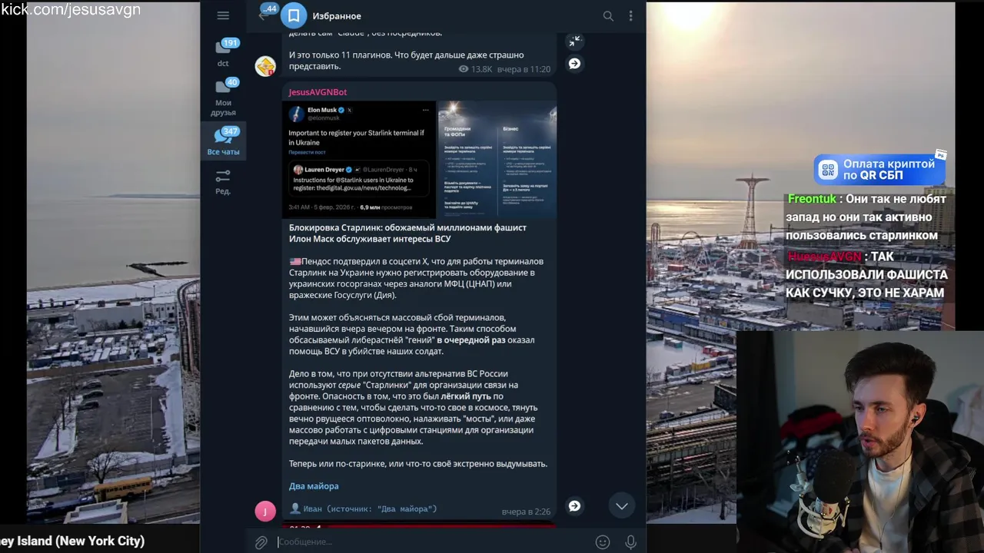
Task: Click the Freontuk username in stream chat
Action: [811, 199]
